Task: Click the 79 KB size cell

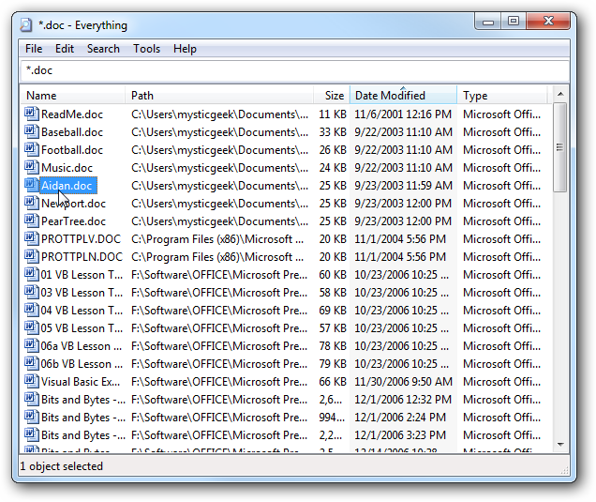Action: (333, 364)
